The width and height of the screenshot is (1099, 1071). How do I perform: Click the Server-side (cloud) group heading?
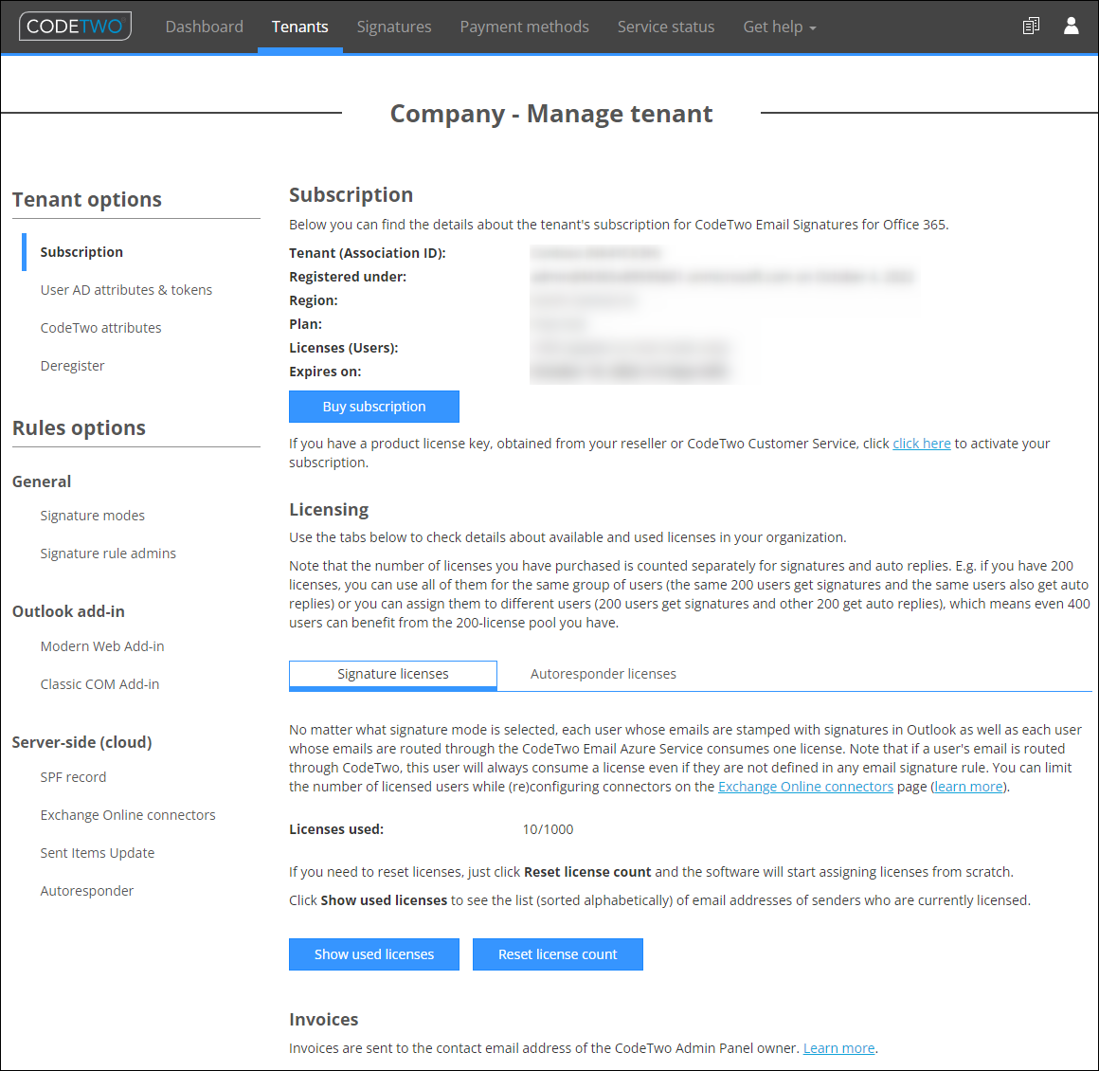click(82, 742)
